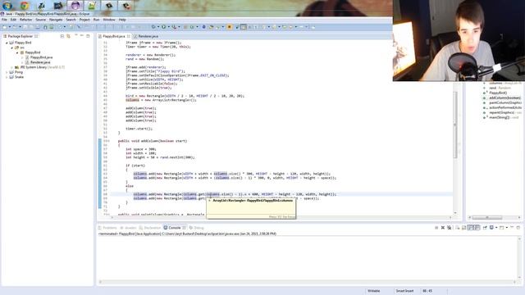This screenshot has width=525, height=295.
Task: Select the Console tab in bottom panel
Action: tap(174, 228)
